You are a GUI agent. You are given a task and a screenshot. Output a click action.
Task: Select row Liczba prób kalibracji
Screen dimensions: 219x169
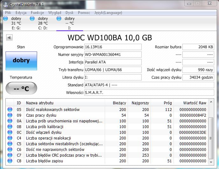point(107,127)
